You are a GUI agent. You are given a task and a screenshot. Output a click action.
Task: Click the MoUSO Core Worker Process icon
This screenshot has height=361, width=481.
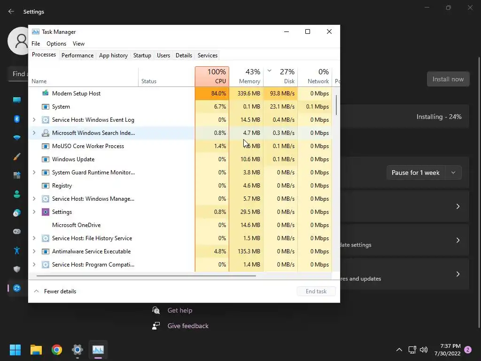(46, 146)
